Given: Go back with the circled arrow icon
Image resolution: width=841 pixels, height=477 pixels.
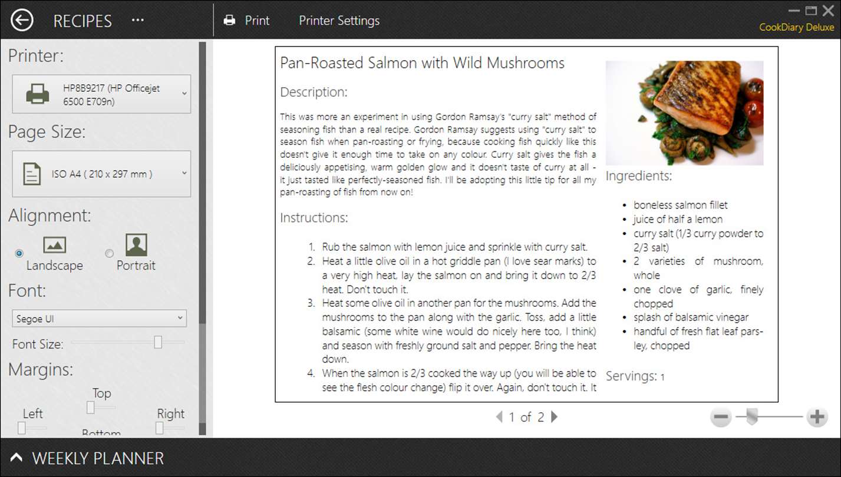Looking at the screenshot, I should (x=22, y=21).
